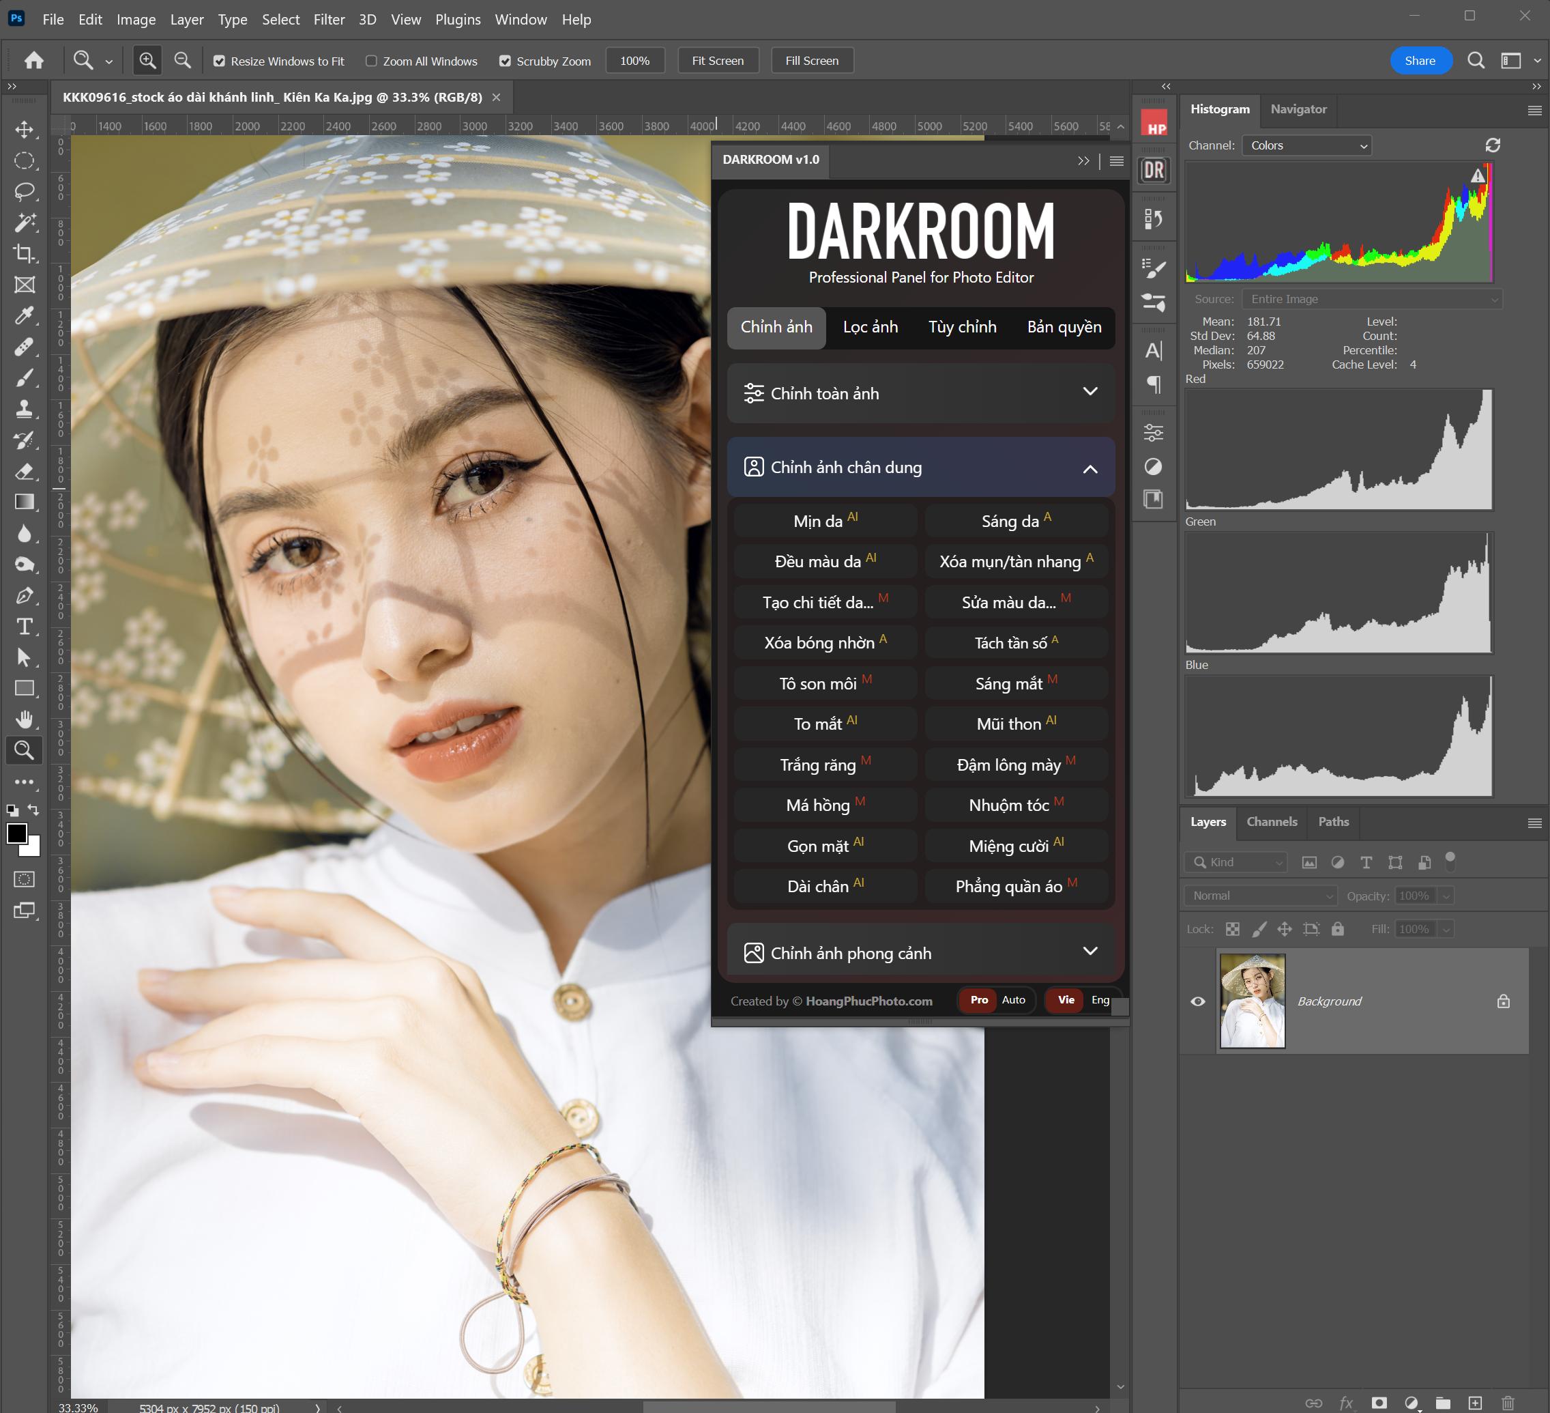Select the Crop tool
1550x1413 pixels.
point(24,253)
